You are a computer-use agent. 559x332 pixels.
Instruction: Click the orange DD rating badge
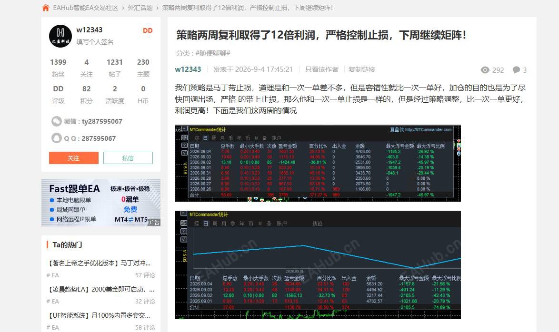coord(148,30)
